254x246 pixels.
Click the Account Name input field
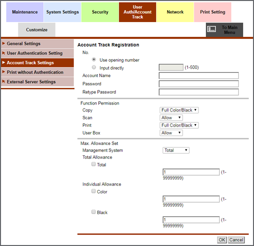pyautogui.click(x=198, y=76)
